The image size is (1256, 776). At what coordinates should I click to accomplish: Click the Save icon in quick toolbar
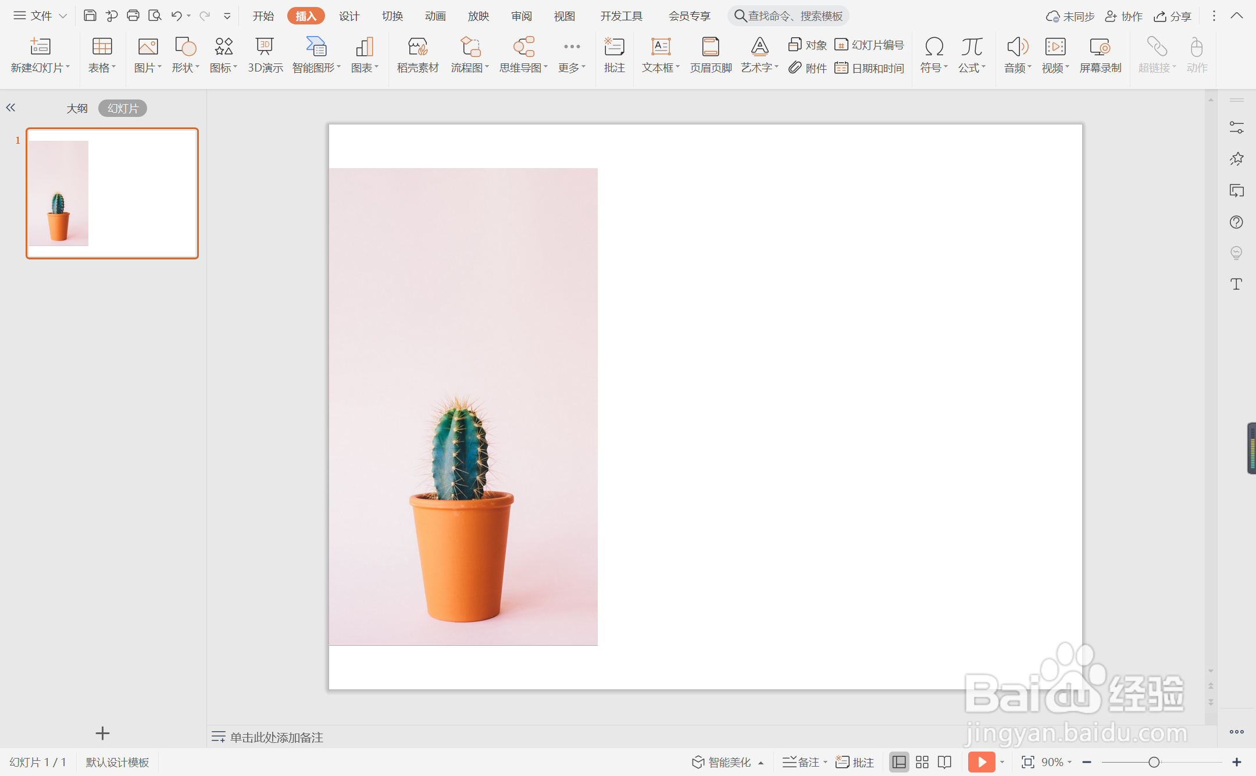(90, 16)
